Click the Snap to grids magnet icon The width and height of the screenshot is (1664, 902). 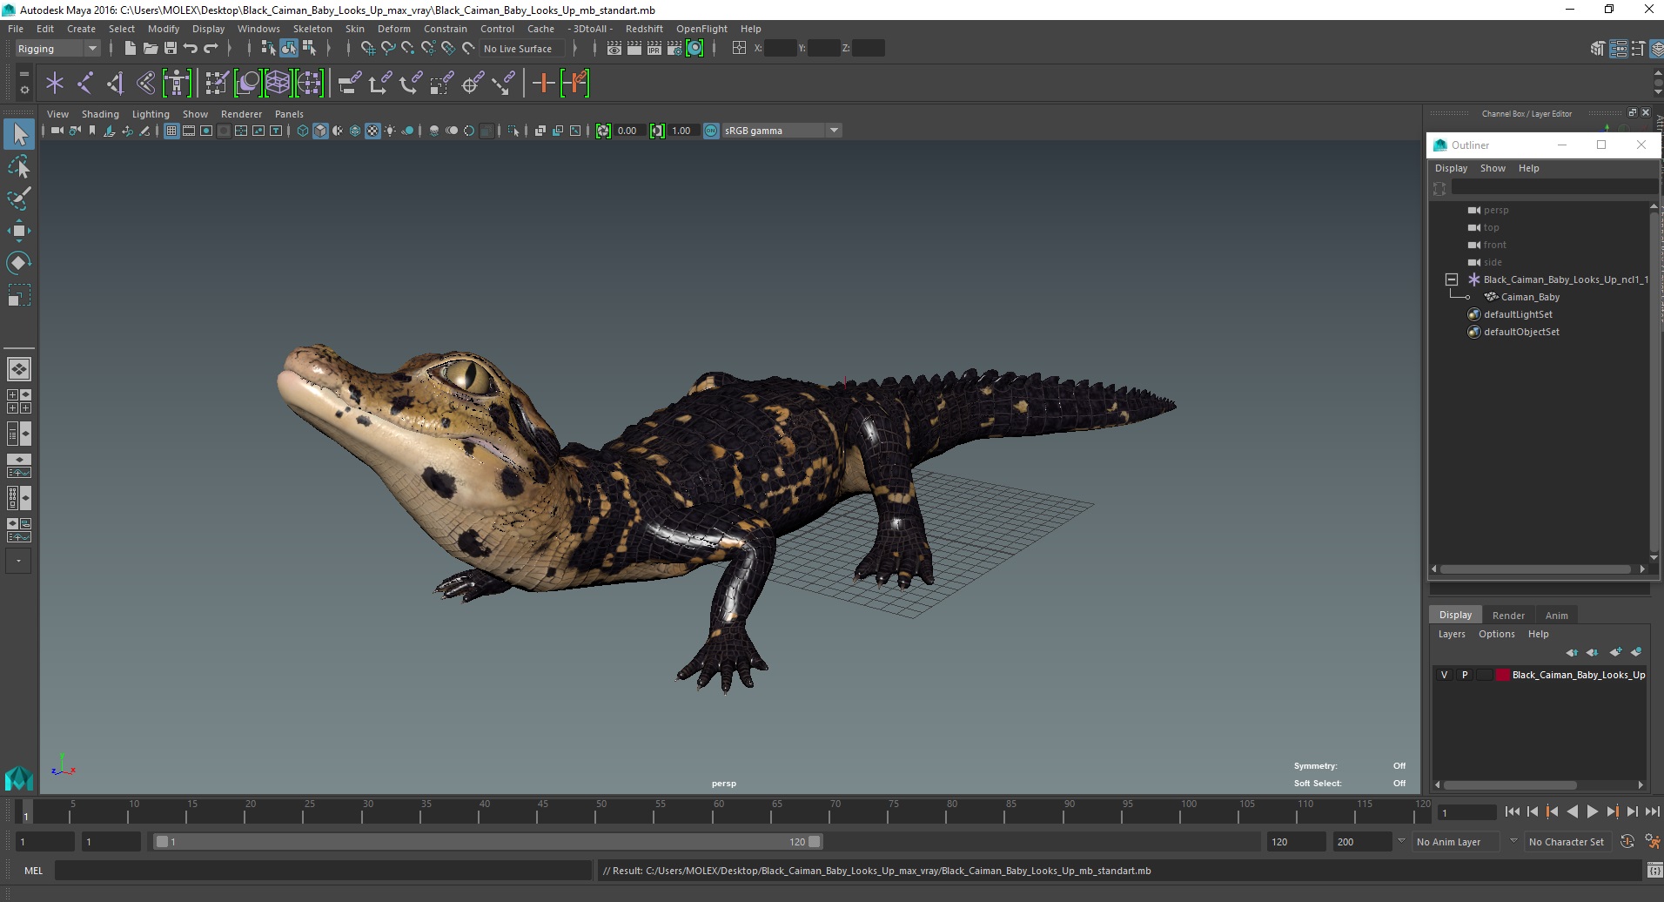tap(368, 49)
